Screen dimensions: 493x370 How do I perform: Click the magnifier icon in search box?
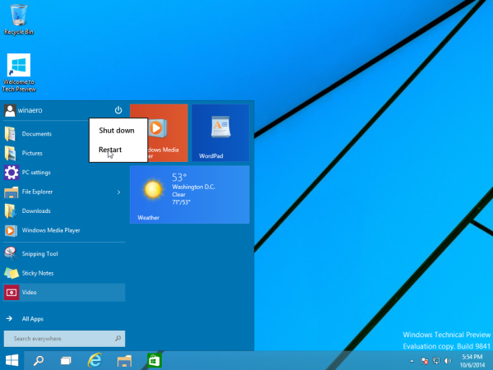click(117, 339)
